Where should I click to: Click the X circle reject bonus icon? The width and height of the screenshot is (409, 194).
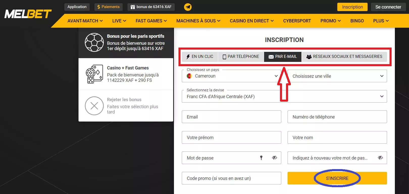tap(94, 106)
